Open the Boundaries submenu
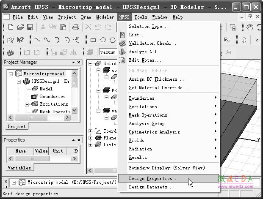Image resolution: width=263 pixels, height=199 pixels. coord(169,98)
